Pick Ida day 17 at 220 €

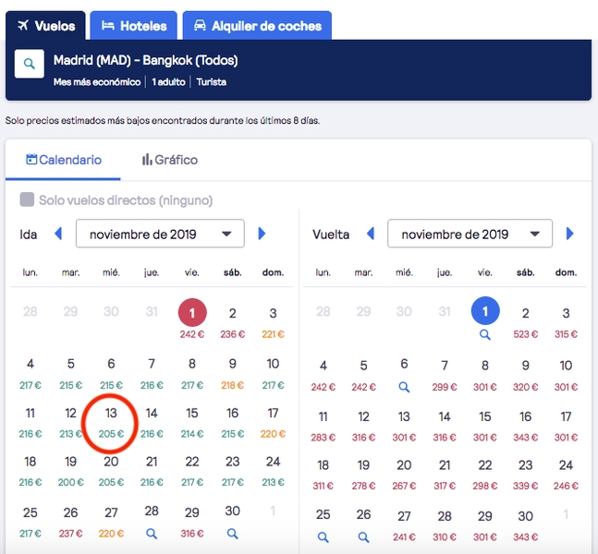[x=273, y=423]
